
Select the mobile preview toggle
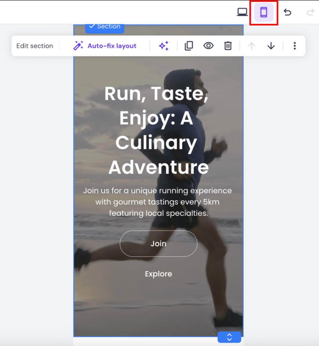[264, 12]
